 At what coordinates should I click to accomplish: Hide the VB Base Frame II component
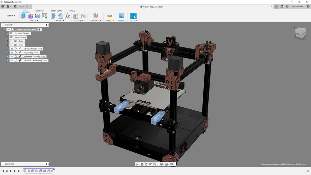pos(12,49)
